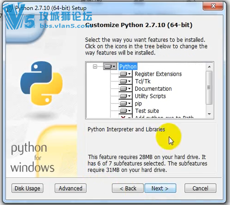Select Test suite in the feature tree
Viewport: 230px width, 205px height.
pyautogui.click(x=147, y=111)
